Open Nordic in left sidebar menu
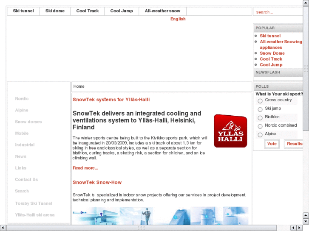 pyautogui.click(x=22, y=99)
